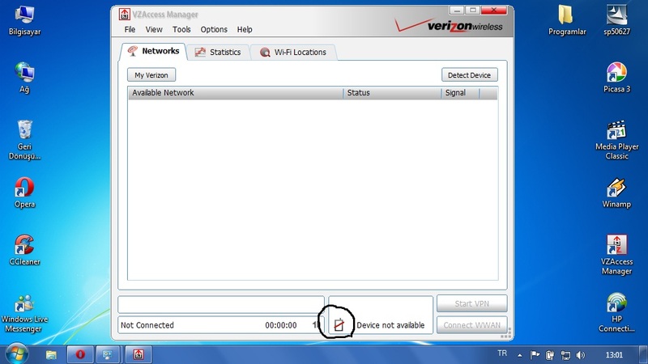Click the Detect Device button
The image size is (648, 364).
point(469,75)
